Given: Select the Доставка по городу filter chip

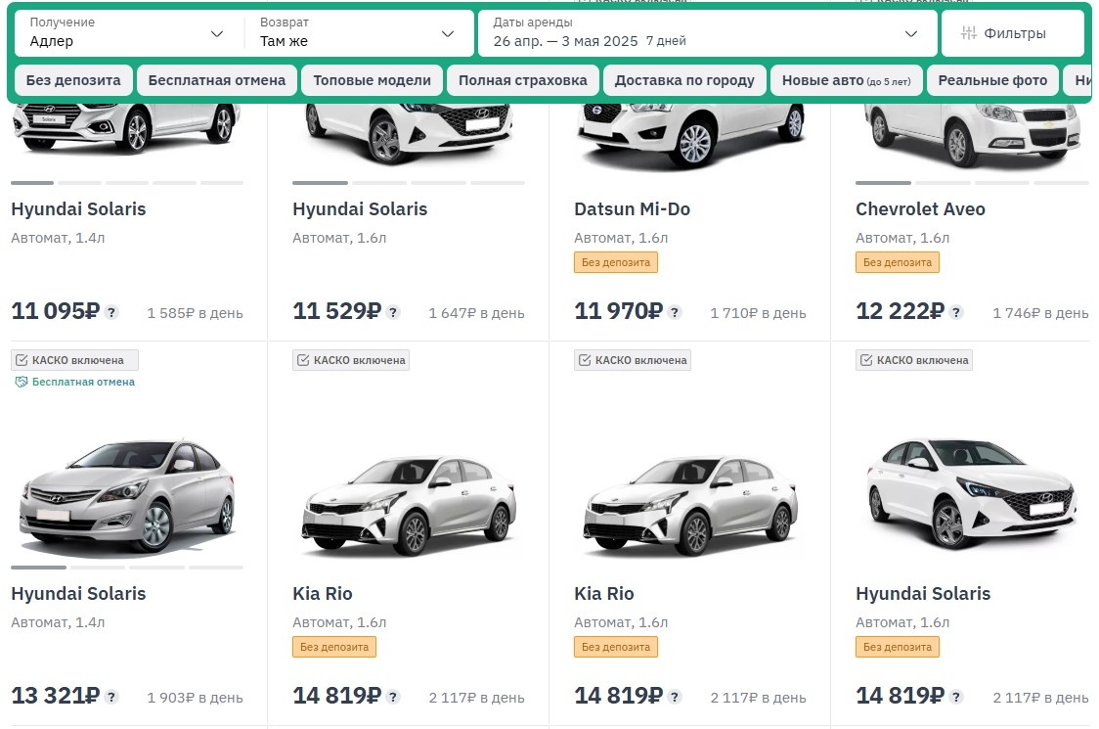Looking at the screenshot, I should tap(684, 80).
